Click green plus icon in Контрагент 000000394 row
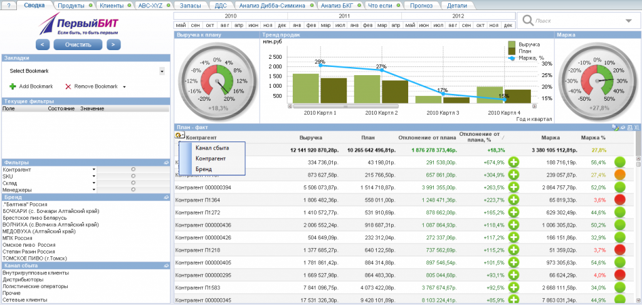 (x=514, y=187)
